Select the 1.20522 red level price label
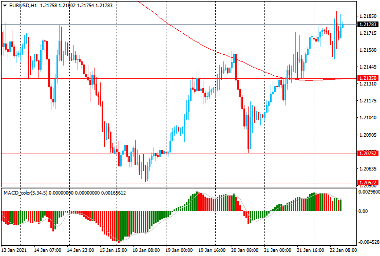Viewport: 380px width, 256px height. point(368,183)
